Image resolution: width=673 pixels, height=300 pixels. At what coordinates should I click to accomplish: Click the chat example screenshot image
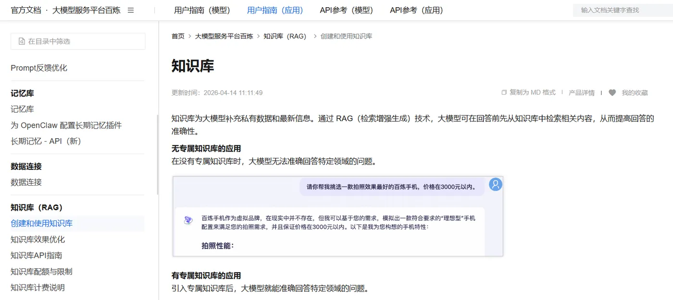click(338, 216)
